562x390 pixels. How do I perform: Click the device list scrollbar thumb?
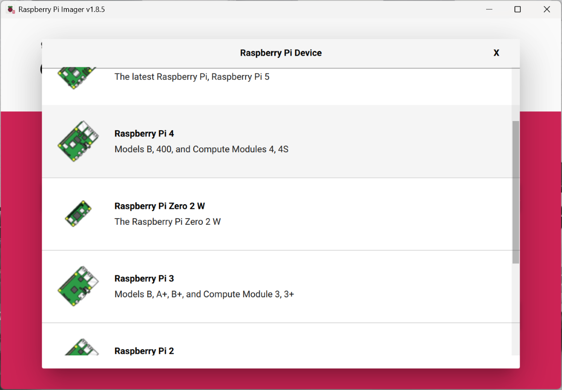[x=516, y=192]
